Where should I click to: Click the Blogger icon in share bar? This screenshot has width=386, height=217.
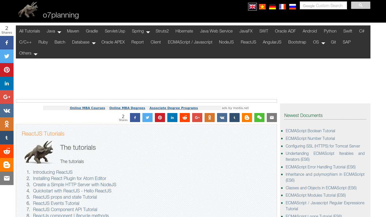click(x=247, y=118)
